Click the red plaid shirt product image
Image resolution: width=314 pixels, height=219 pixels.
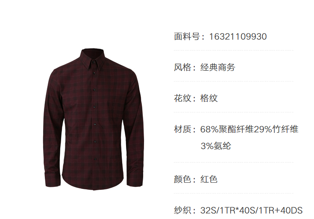(93, 119)
